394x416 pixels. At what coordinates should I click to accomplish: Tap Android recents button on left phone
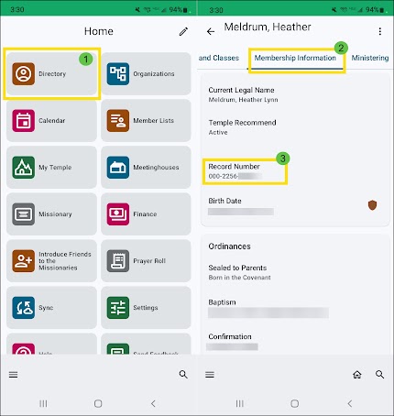(x=43, y=404)
